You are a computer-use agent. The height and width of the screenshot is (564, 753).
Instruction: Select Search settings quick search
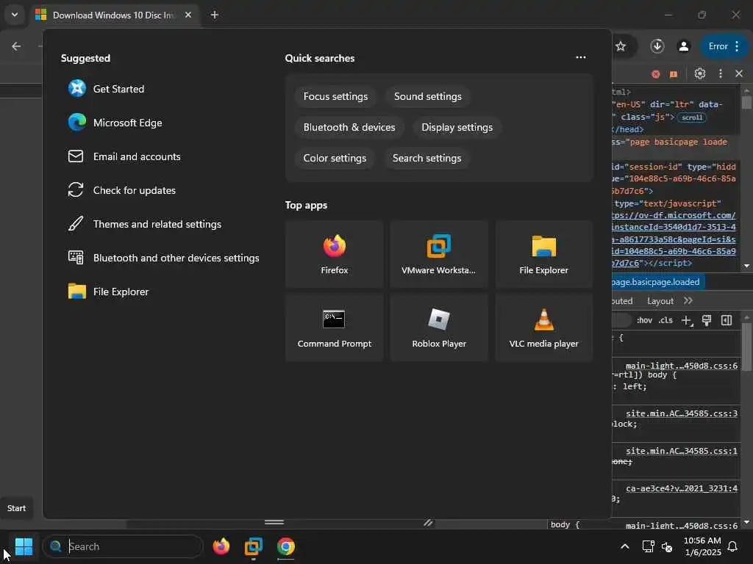click(427, 158)
